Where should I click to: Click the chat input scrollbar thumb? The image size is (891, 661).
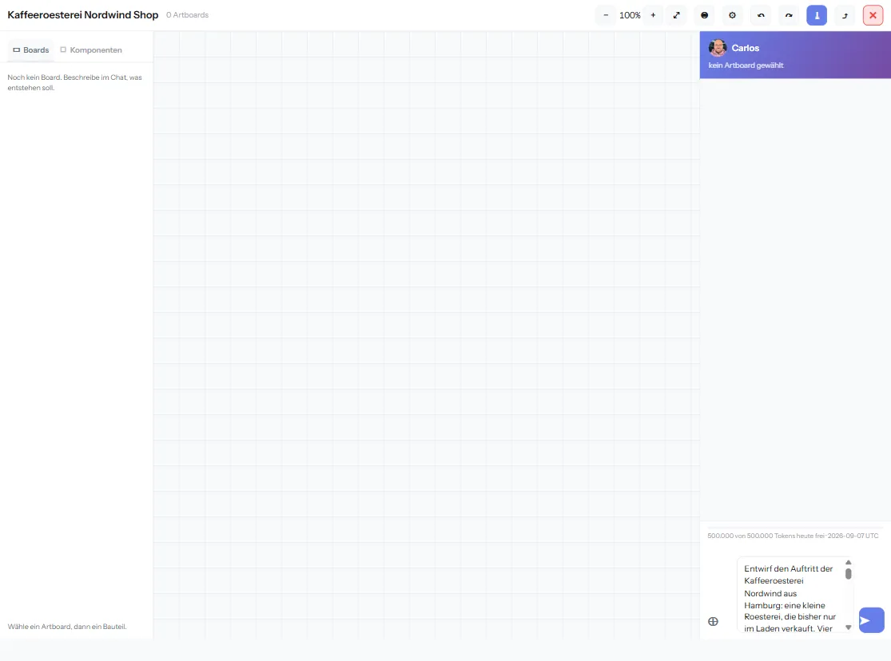[849, 573]
